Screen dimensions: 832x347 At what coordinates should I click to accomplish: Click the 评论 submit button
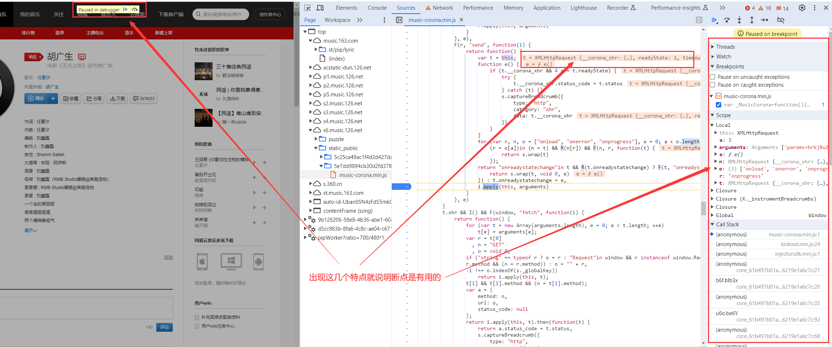165,327
